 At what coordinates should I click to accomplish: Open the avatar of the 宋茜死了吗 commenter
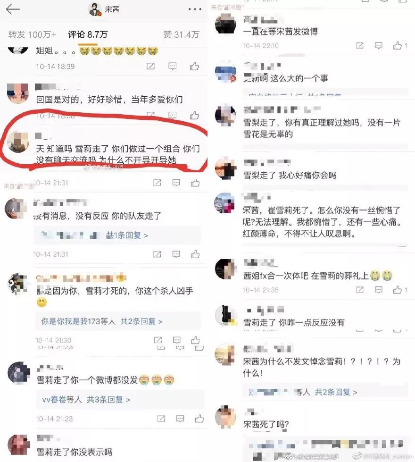(x=225, y=417)
